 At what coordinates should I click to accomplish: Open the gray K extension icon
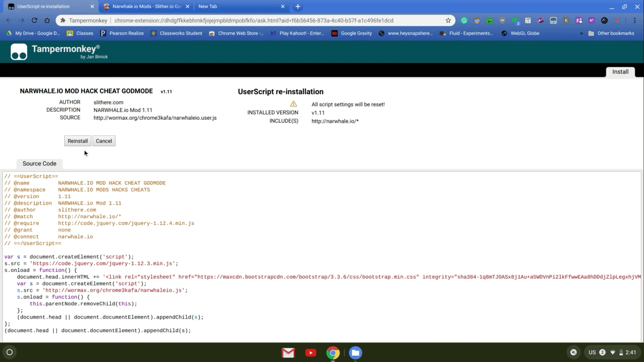tap(566, 21)
